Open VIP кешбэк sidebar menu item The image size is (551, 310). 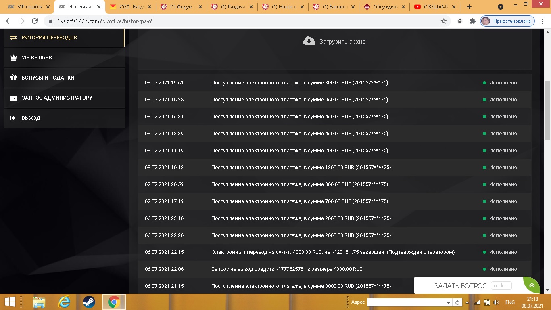click(65, 58)
